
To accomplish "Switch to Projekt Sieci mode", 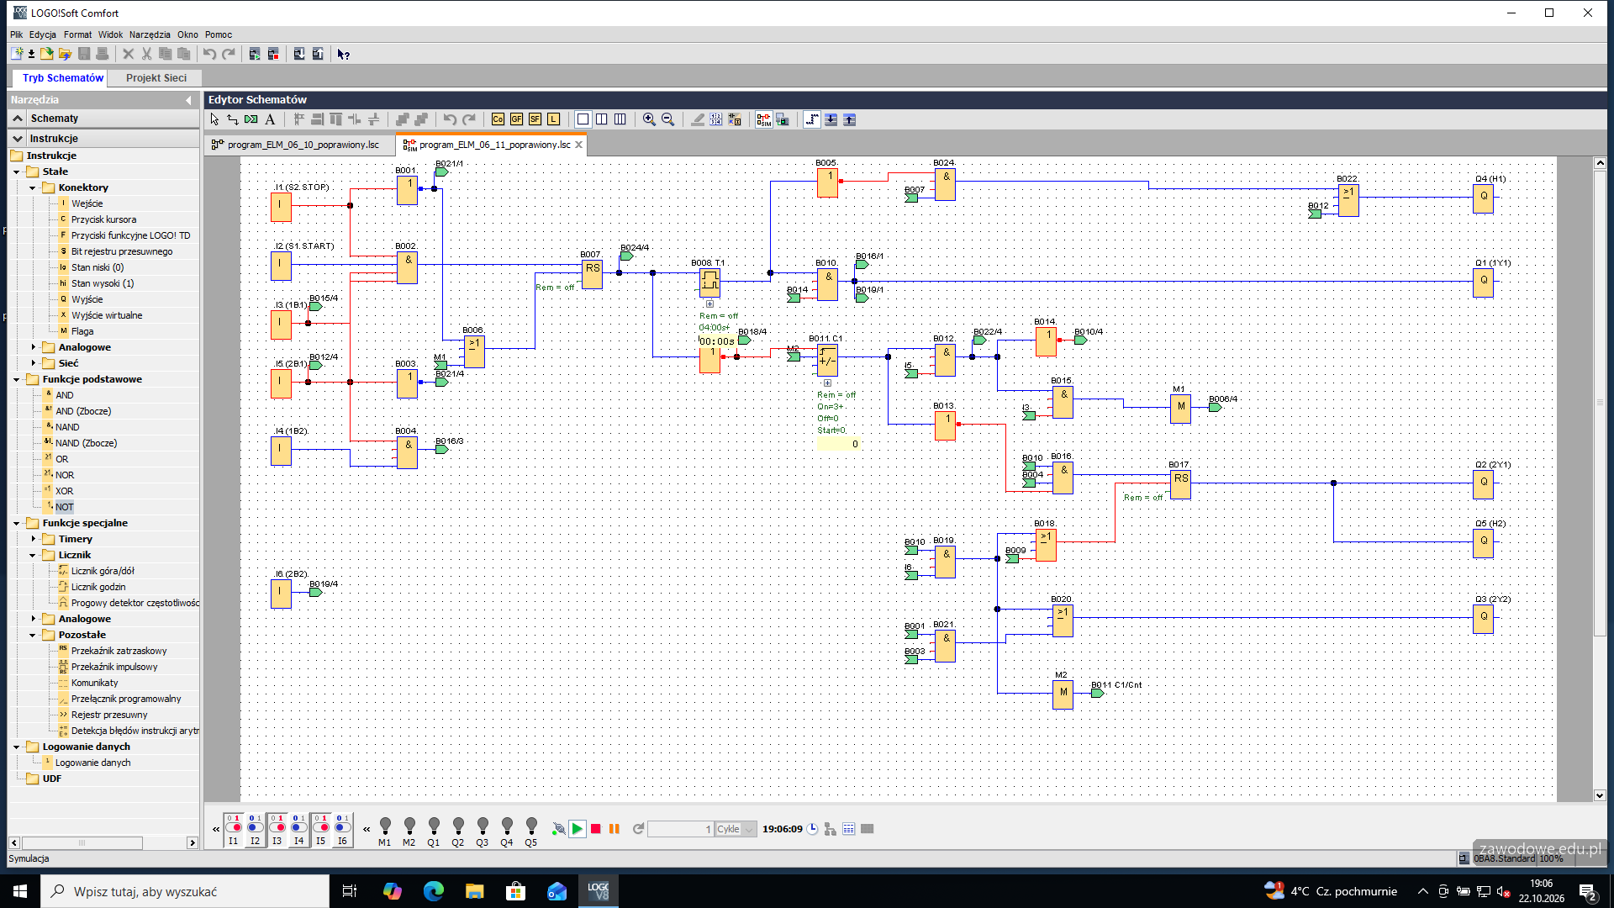I will pos(156,77).
